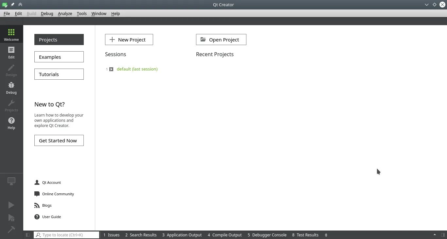Switch to Edit mode

[11, 52]
